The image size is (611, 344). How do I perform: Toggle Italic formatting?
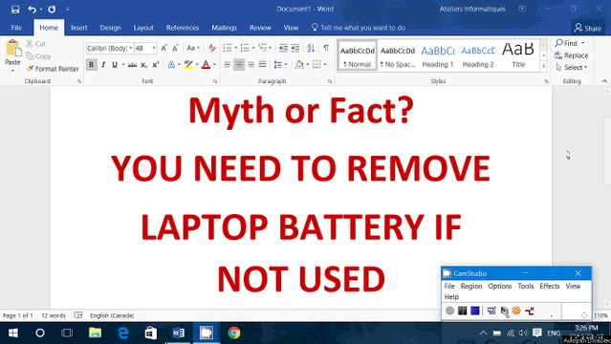click(103, 64)
